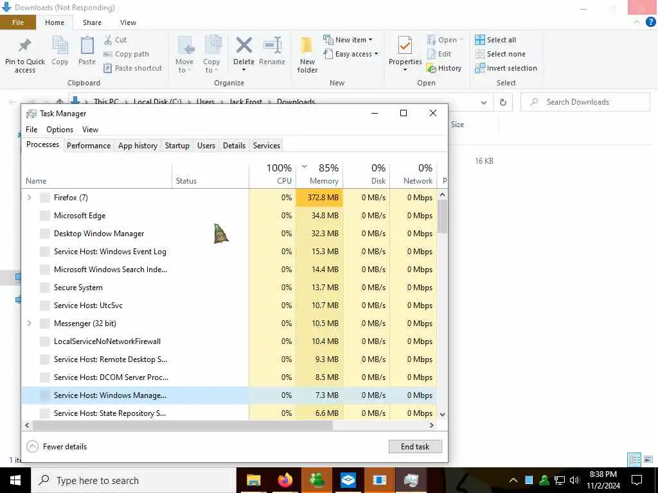Click the clock showing 8:38 PM
Viewport: 658px width, 493px height.
(603, 474)
